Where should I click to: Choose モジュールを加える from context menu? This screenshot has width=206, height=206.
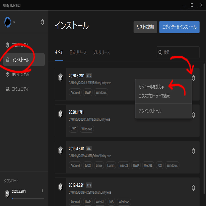[x=164, y=87]
